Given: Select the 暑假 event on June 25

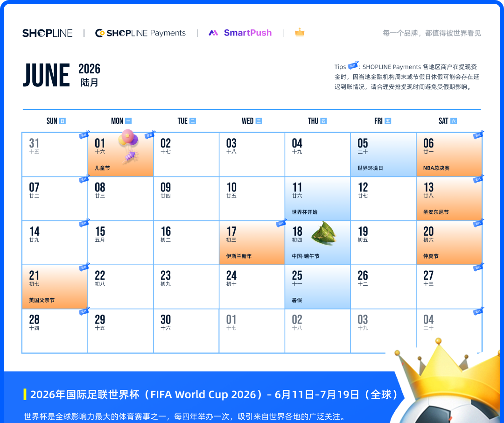Looking at the screenshot, I should pos(297,300).
